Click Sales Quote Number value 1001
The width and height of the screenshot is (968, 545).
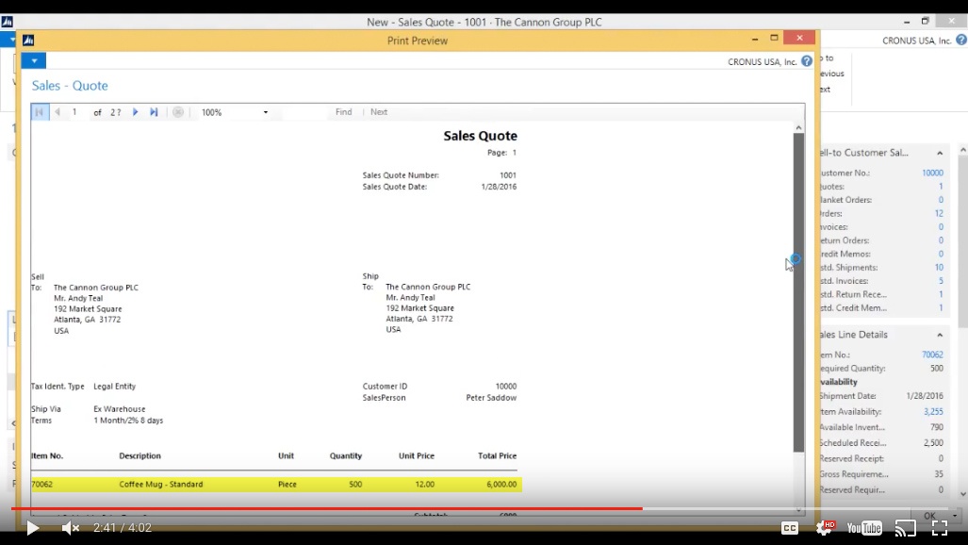[508, 175]
